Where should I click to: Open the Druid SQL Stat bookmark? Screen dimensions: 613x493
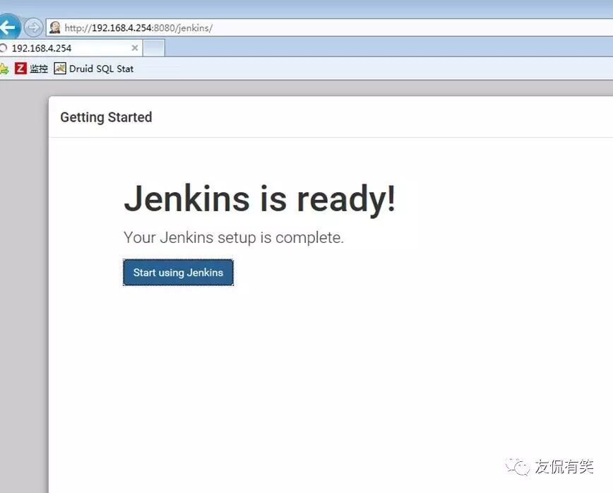94,69
